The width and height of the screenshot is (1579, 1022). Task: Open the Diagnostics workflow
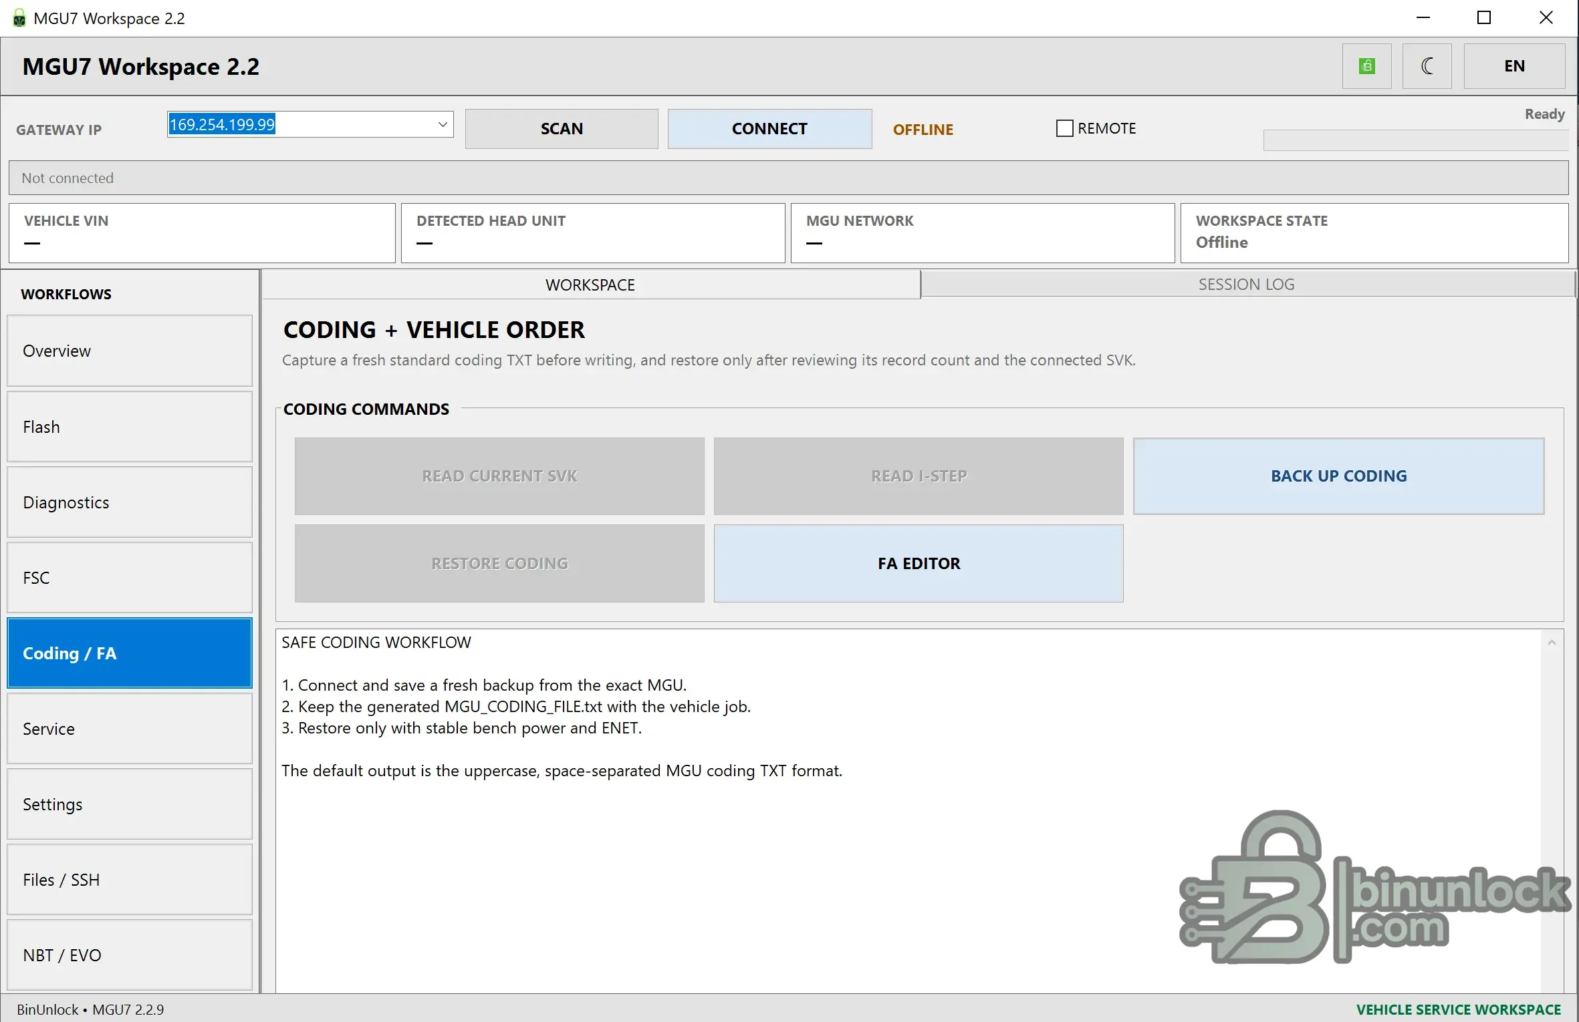pos(130,502)
